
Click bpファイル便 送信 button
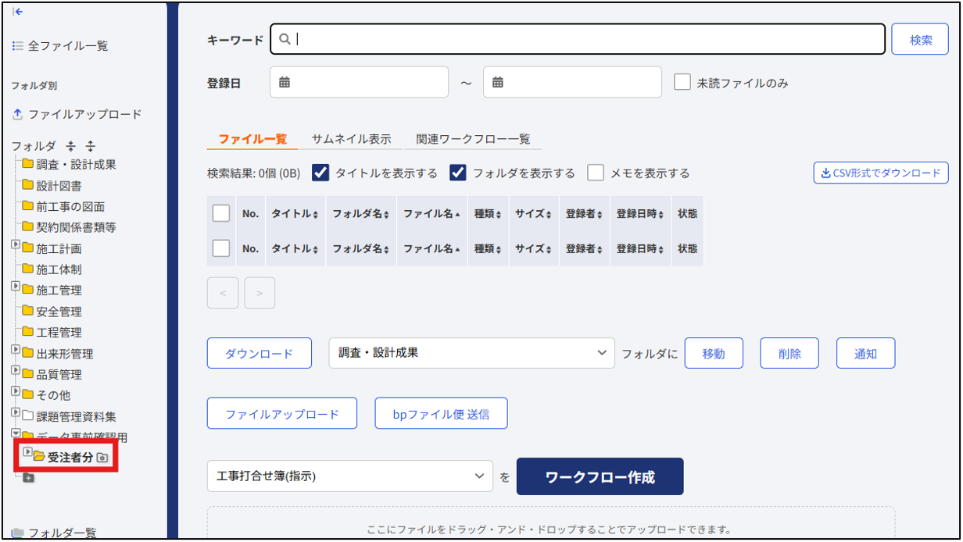tap(442, 413)
